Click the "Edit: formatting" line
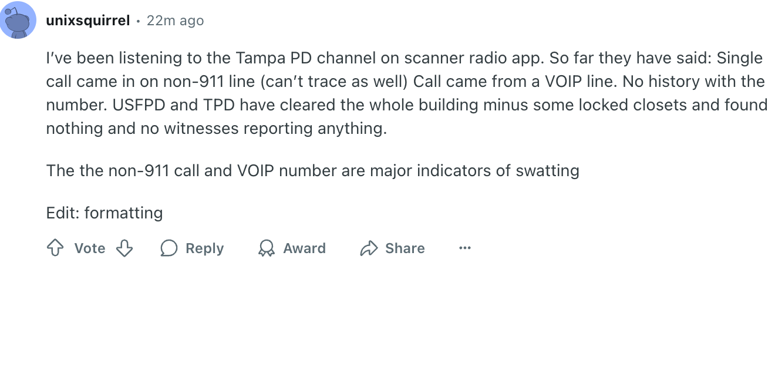 pos(105,213)
